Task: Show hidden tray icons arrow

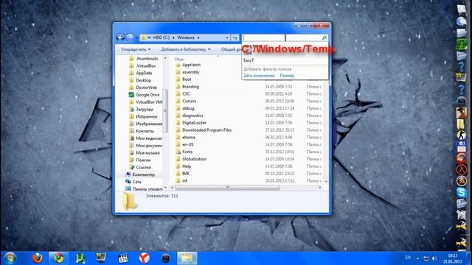Action: click(x=417, y=258)
